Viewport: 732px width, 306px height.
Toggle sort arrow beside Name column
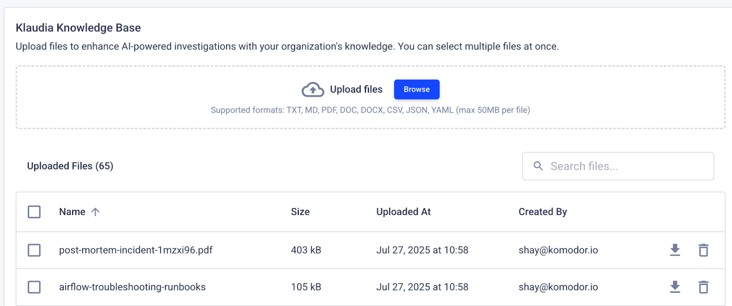[95, 212]
